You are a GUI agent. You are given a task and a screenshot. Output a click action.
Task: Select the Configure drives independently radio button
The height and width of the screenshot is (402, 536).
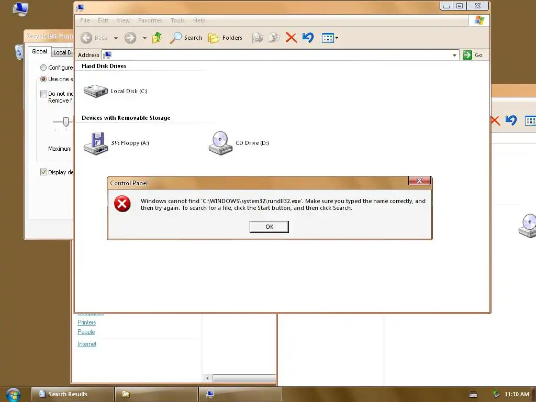(x=43, y=68)
